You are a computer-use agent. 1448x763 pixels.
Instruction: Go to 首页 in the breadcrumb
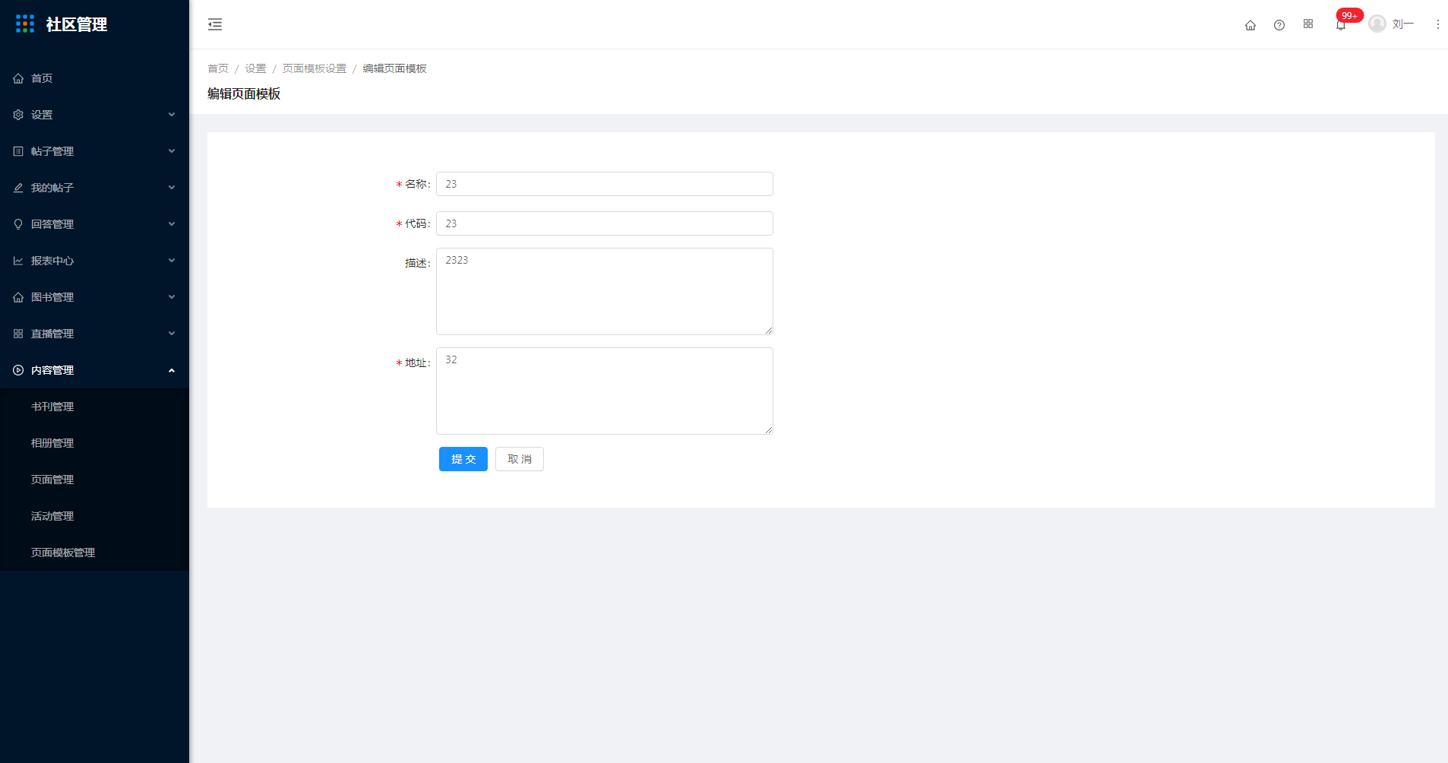click(x=218, y=68)
